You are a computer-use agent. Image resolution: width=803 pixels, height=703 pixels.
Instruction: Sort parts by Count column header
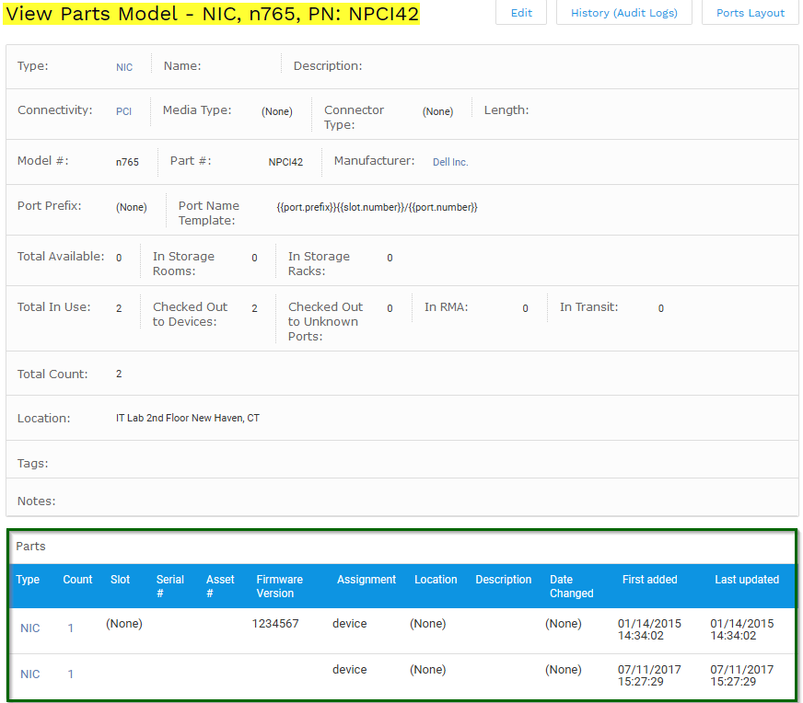tap(77, 580)
